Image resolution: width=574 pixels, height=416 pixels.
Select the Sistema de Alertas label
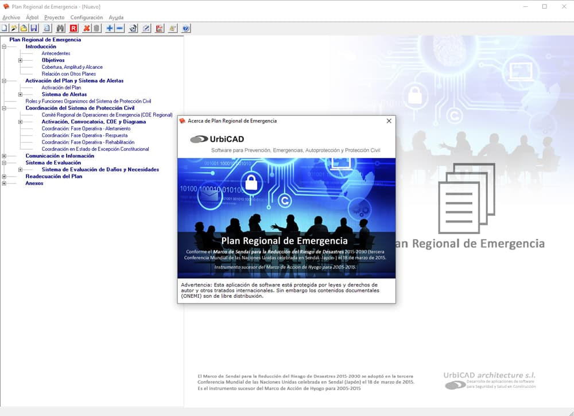coord(64,95)
